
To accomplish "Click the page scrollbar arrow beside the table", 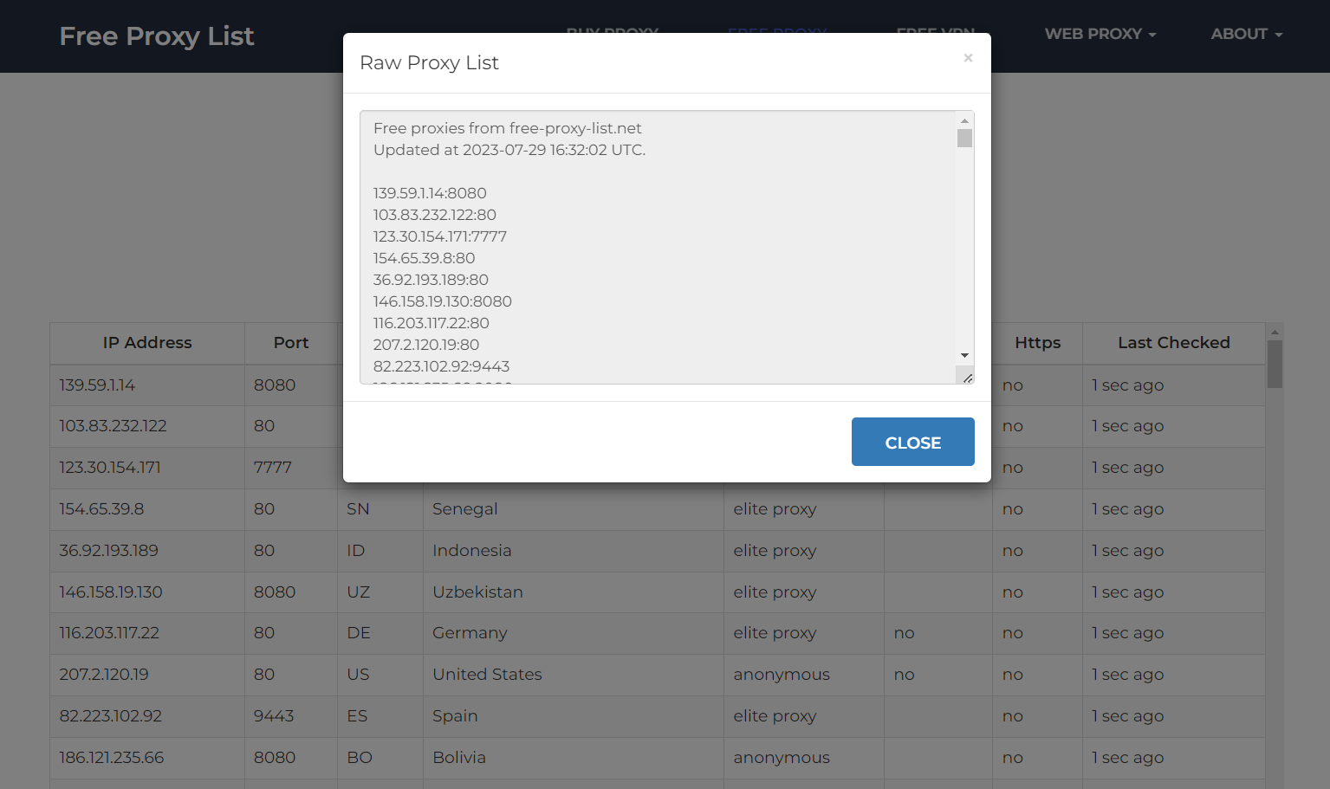I will click(x=1274, y=331).
